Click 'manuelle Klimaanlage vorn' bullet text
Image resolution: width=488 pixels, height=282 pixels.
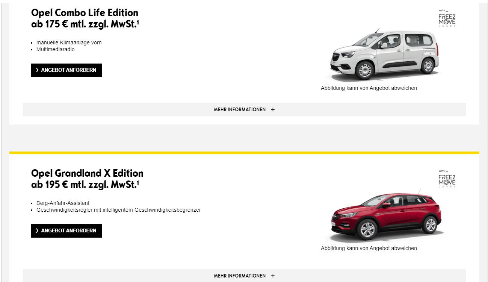pyautogui.click(x=69, y=42)
